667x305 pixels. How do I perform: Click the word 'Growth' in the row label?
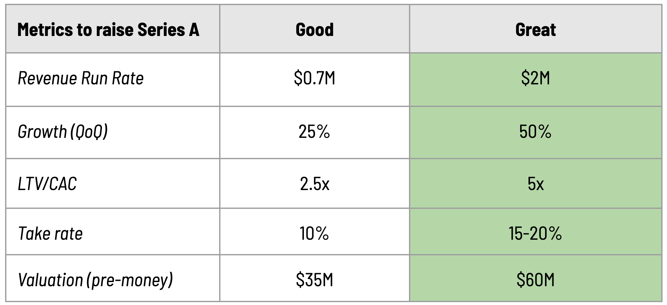coord(42,131)
